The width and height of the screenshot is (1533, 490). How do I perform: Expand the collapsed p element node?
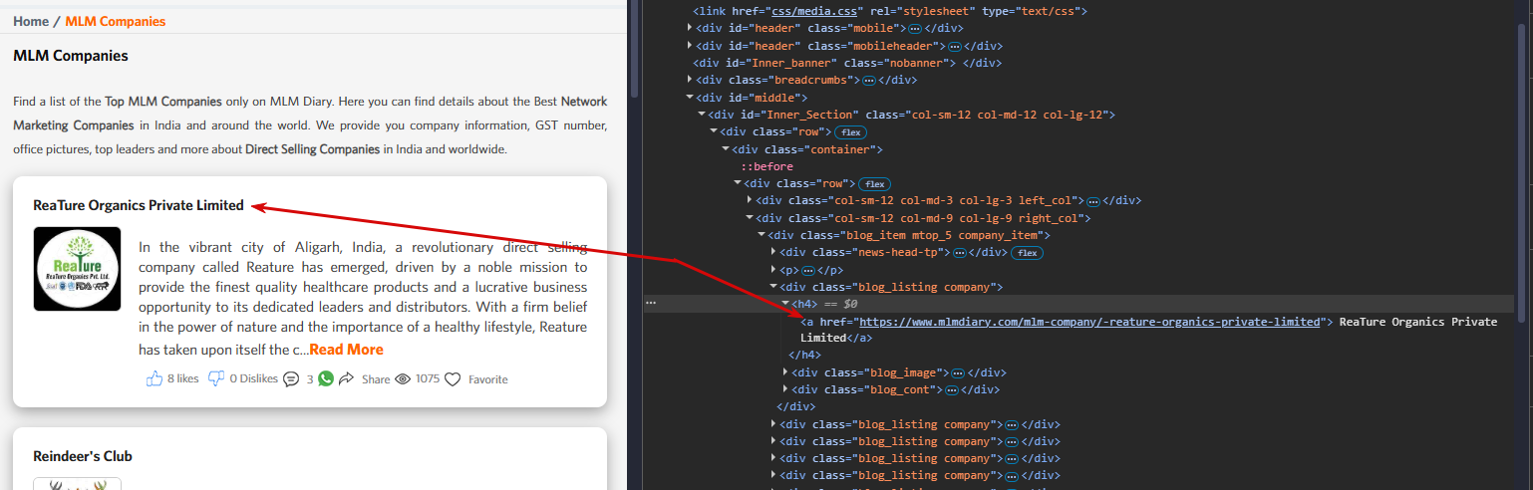(x=774, y=270)
